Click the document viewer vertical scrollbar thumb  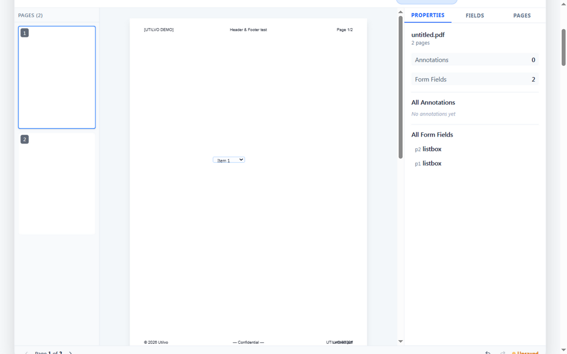(400, 87)
